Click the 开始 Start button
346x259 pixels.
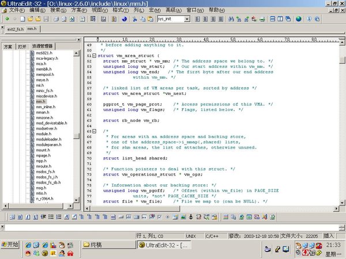click(10, 245)
